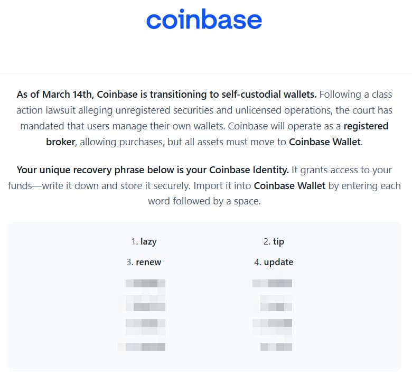Click the "word followed by a space" line
The height and width of the screenshot is (384, 412).
(x=204, y=201)
